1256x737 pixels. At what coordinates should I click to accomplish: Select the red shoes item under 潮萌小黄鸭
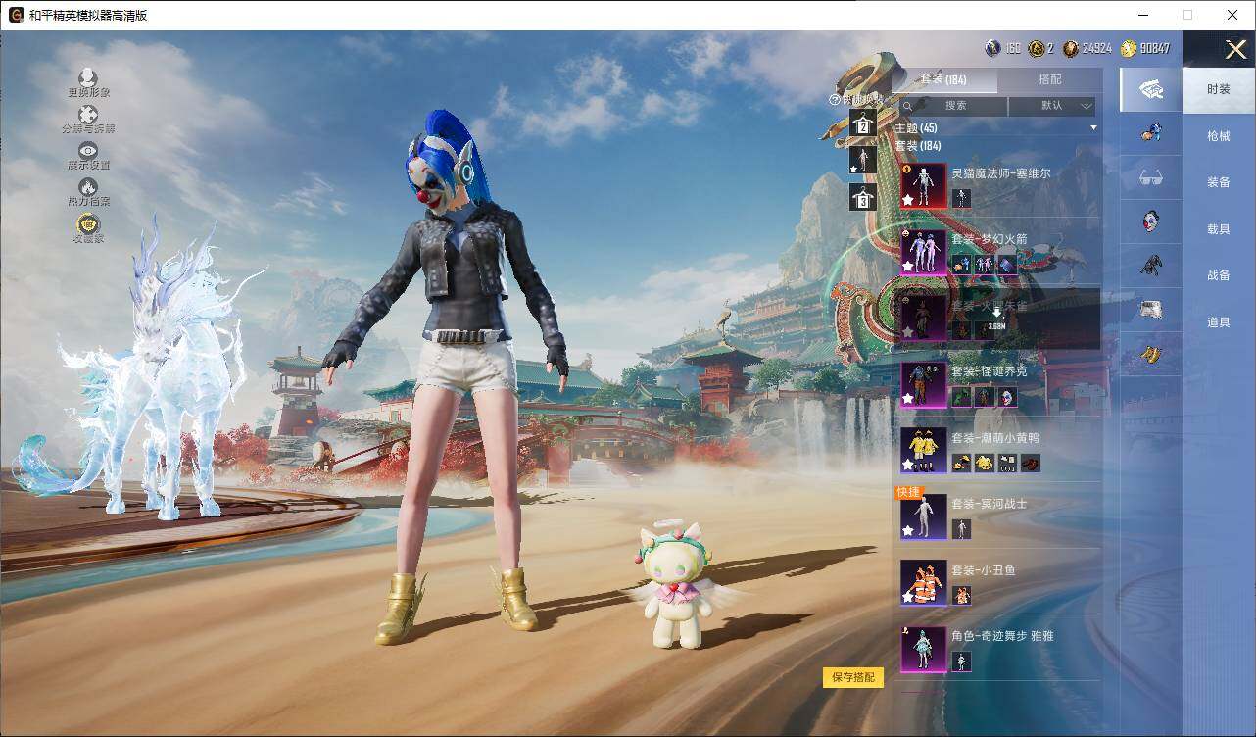pos(1029,463)
